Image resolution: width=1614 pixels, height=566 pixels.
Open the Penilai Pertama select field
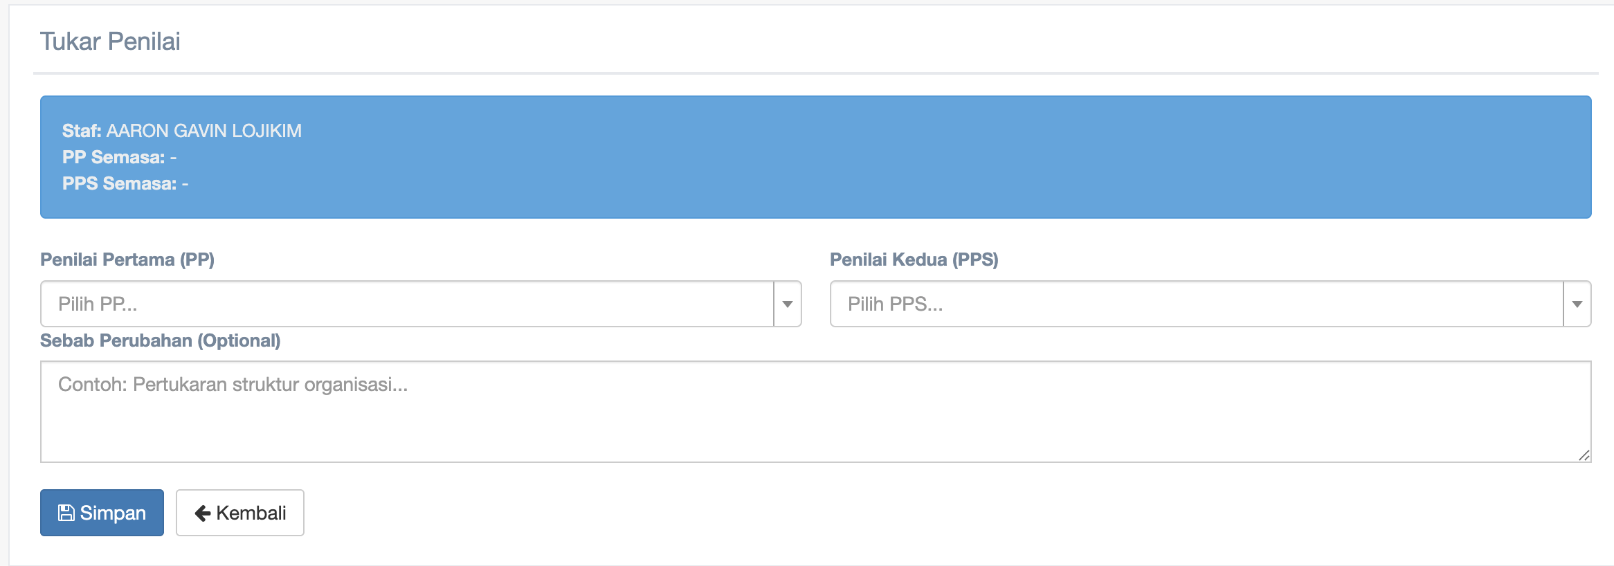407,304
